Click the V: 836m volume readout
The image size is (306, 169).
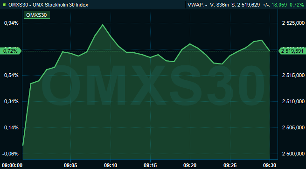[219, 5]
